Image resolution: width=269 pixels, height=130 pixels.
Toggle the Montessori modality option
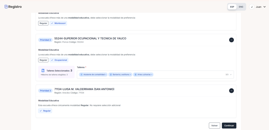58,23
